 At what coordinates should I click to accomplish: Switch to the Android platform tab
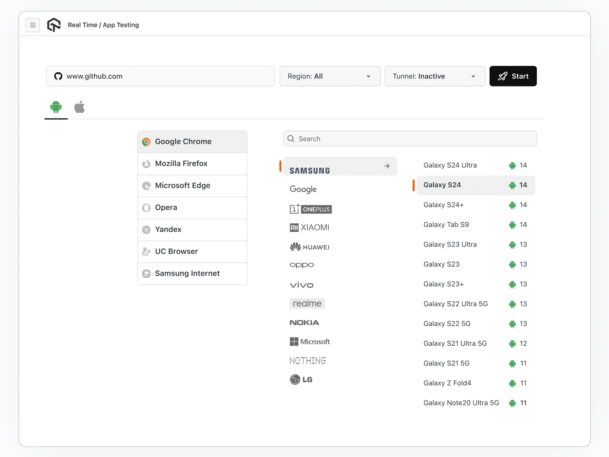tap(56, 107)
